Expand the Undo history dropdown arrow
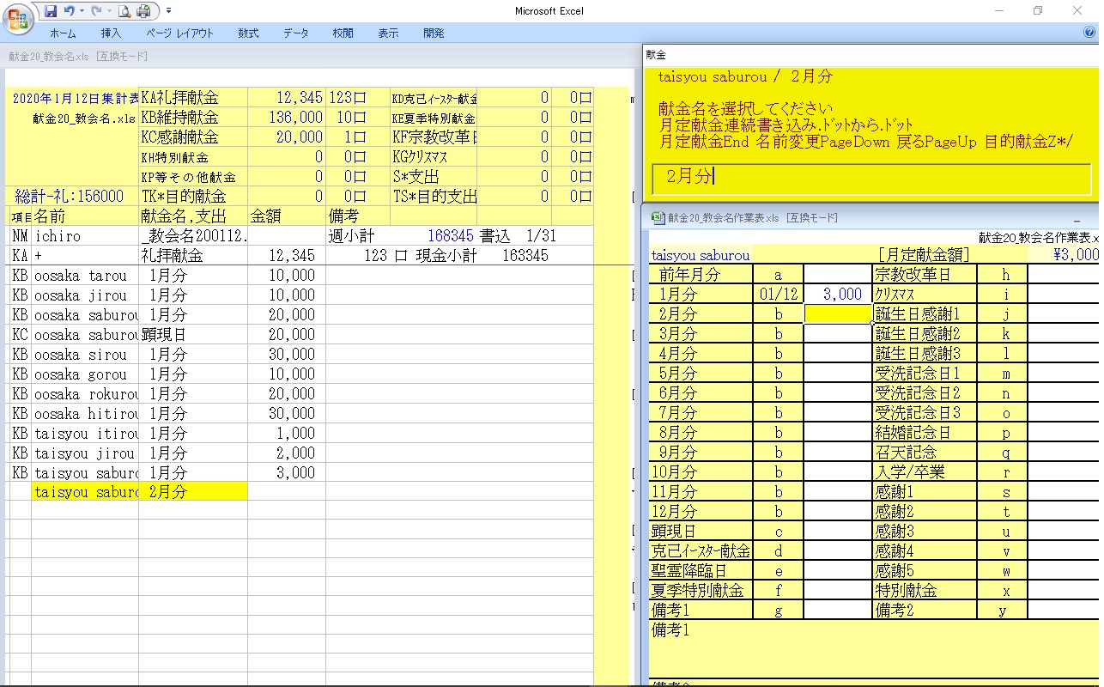The image size is (1104, 687). point(82,11)
